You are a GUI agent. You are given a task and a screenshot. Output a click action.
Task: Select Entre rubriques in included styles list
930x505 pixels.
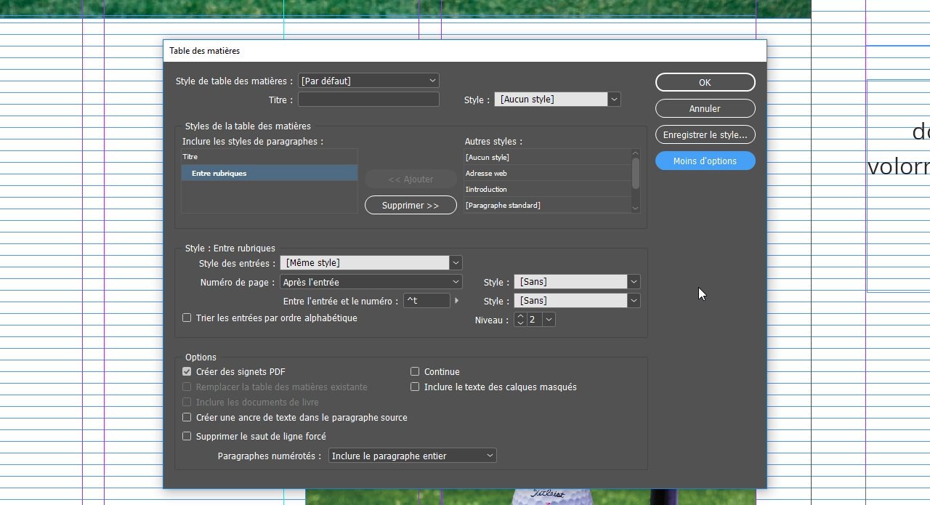(x=269, y=173)
